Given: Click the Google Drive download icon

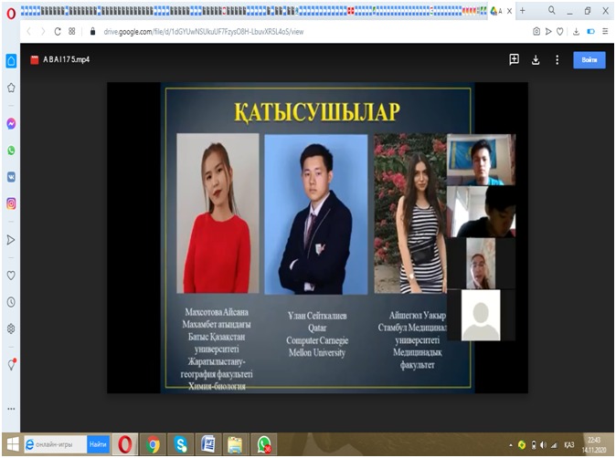Looking at the screenshot, I should pyautogui.click(x=536, y=59).
